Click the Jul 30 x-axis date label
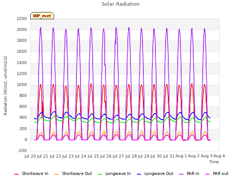Viewport: 242px width, 181px height. [156, 156]
